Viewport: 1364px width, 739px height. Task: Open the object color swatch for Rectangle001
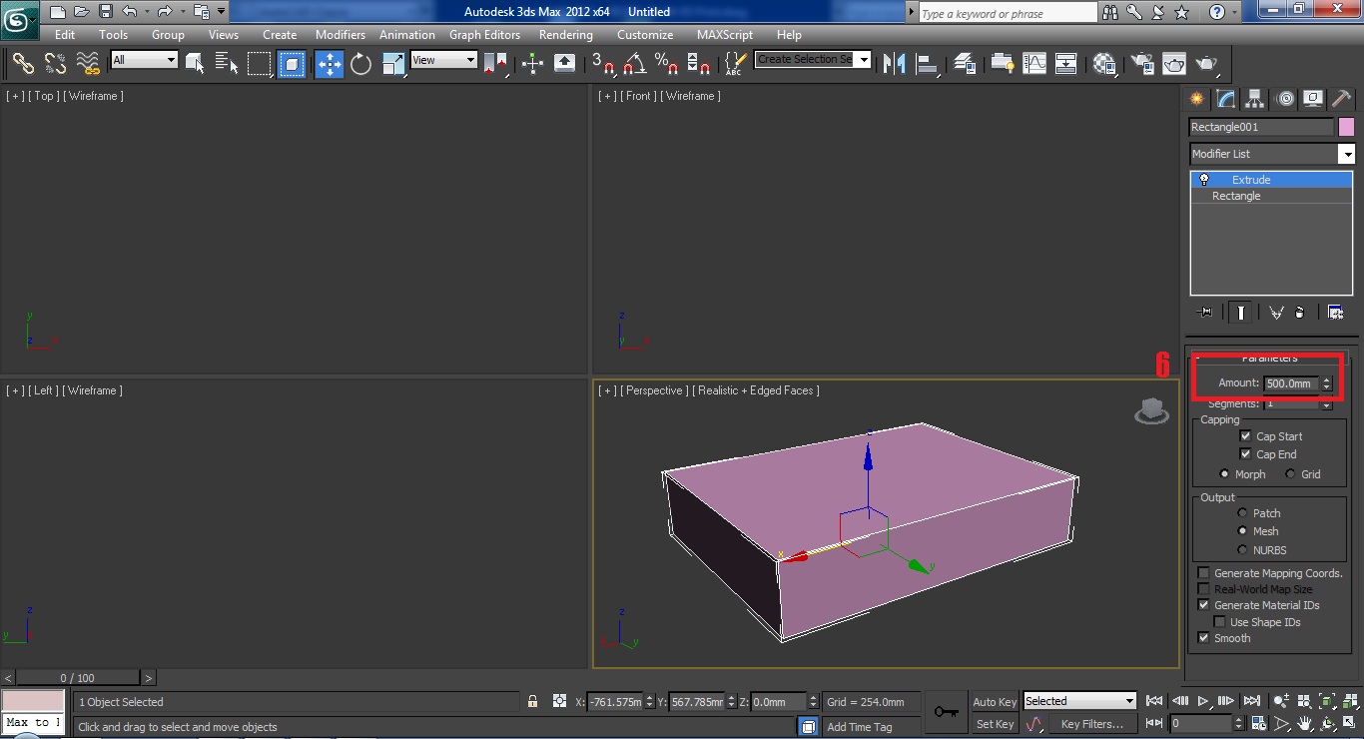point(1345,127)
